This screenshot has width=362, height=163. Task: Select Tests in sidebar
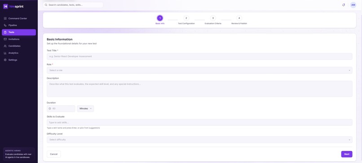coord(19,32)
